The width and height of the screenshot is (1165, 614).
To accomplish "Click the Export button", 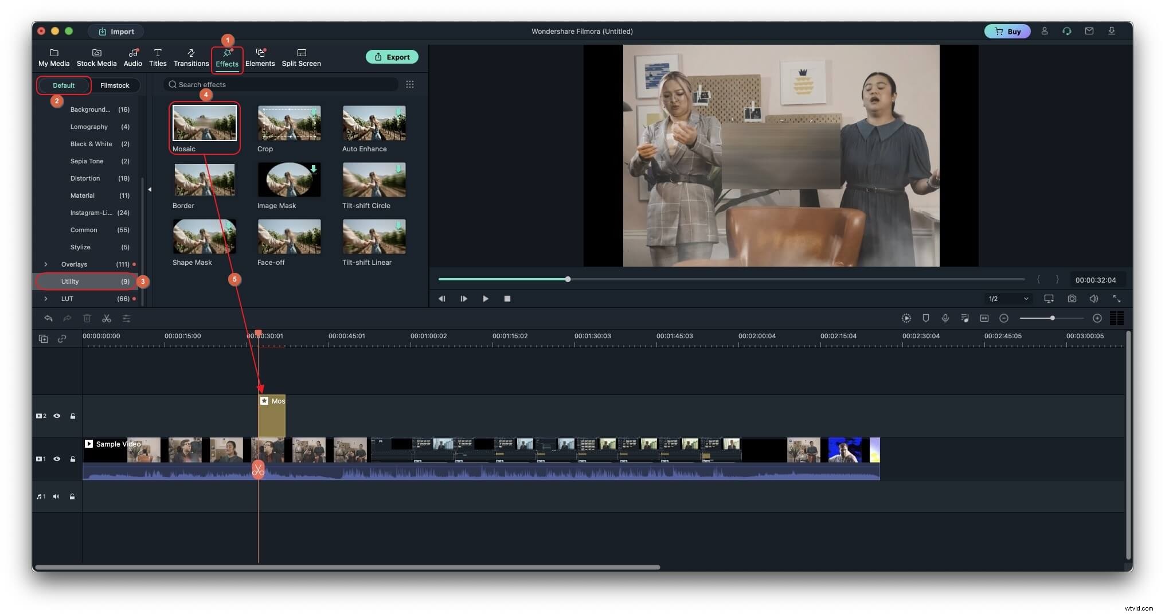I will point(392,57).
